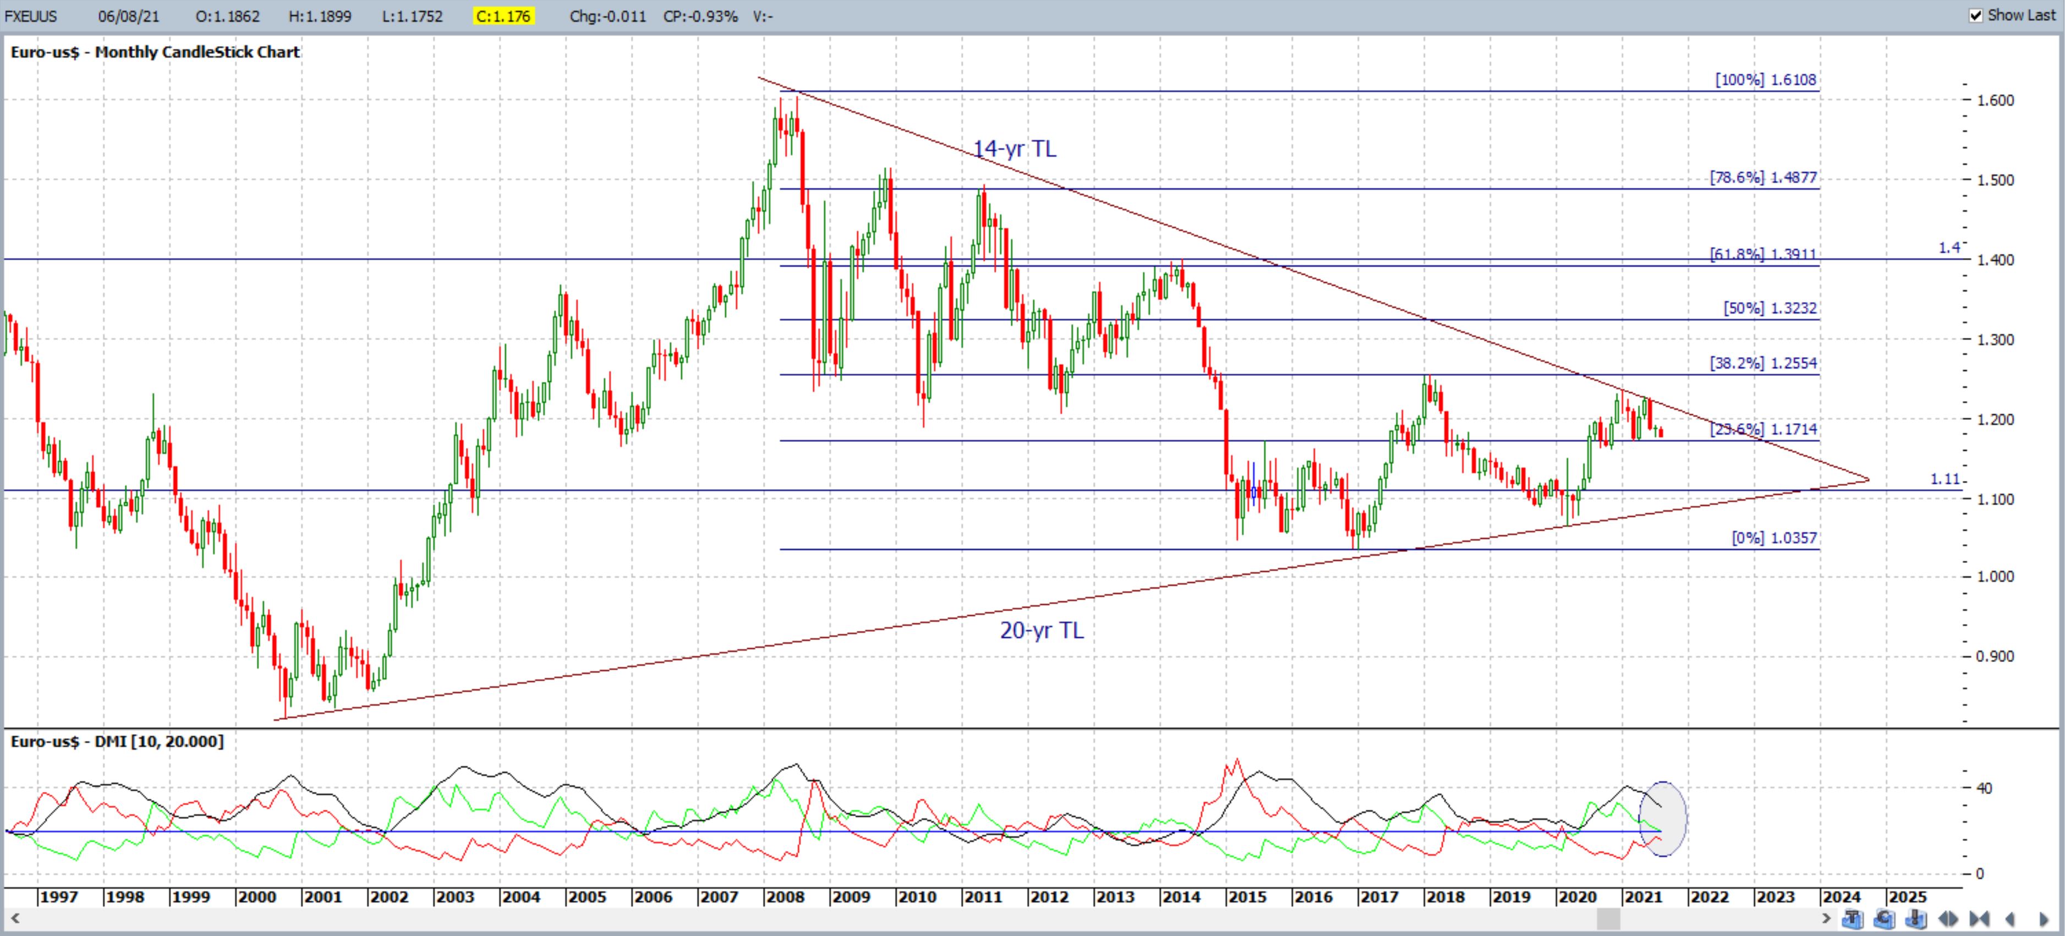Click the horizontal scrollbar thumb
Image resolution: width=2065 pixels, height=936 pixels.
1608,918
